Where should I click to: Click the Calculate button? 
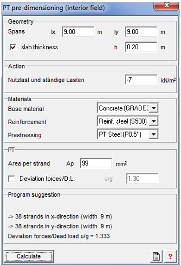(x=29, y=256)
